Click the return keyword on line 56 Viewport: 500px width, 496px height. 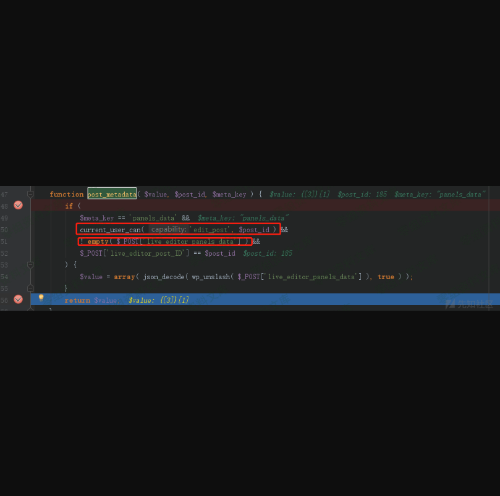tap(77, 300)
